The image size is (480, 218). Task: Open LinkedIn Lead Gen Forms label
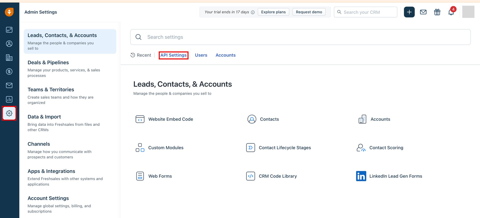396,176
